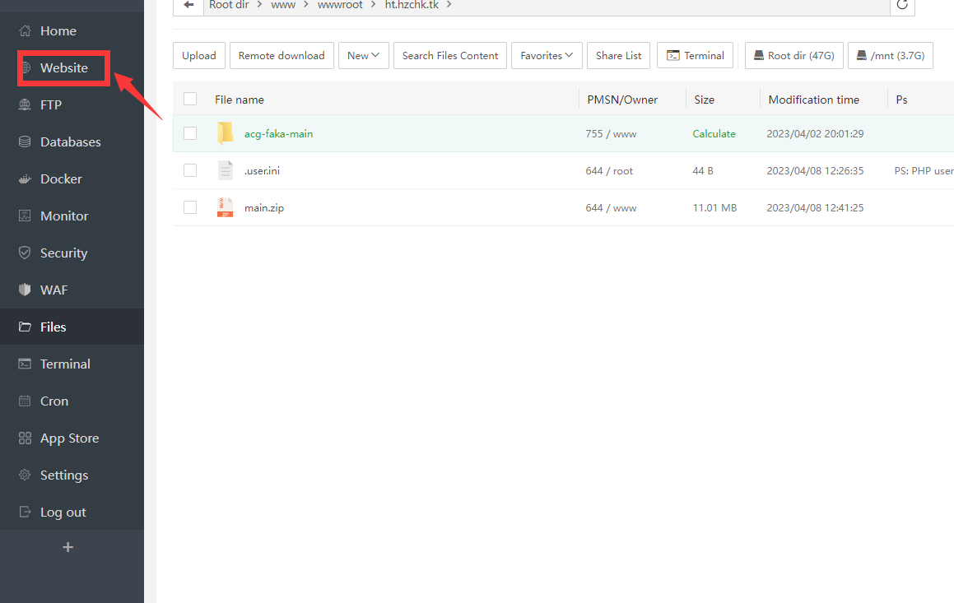
Task: Click Calculate for acg-faka-main size
Action: click(x=714, y=133)
